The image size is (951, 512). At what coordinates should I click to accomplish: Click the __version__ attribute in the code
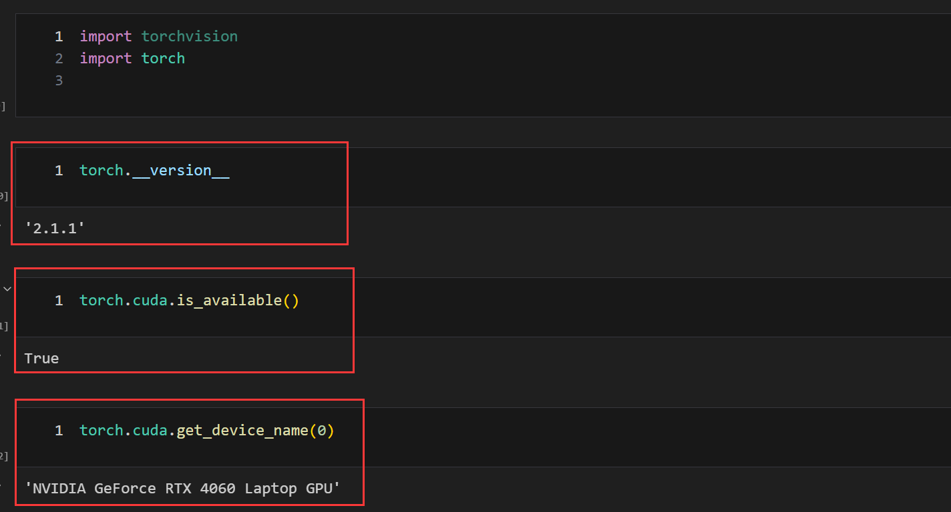(181, 170)
